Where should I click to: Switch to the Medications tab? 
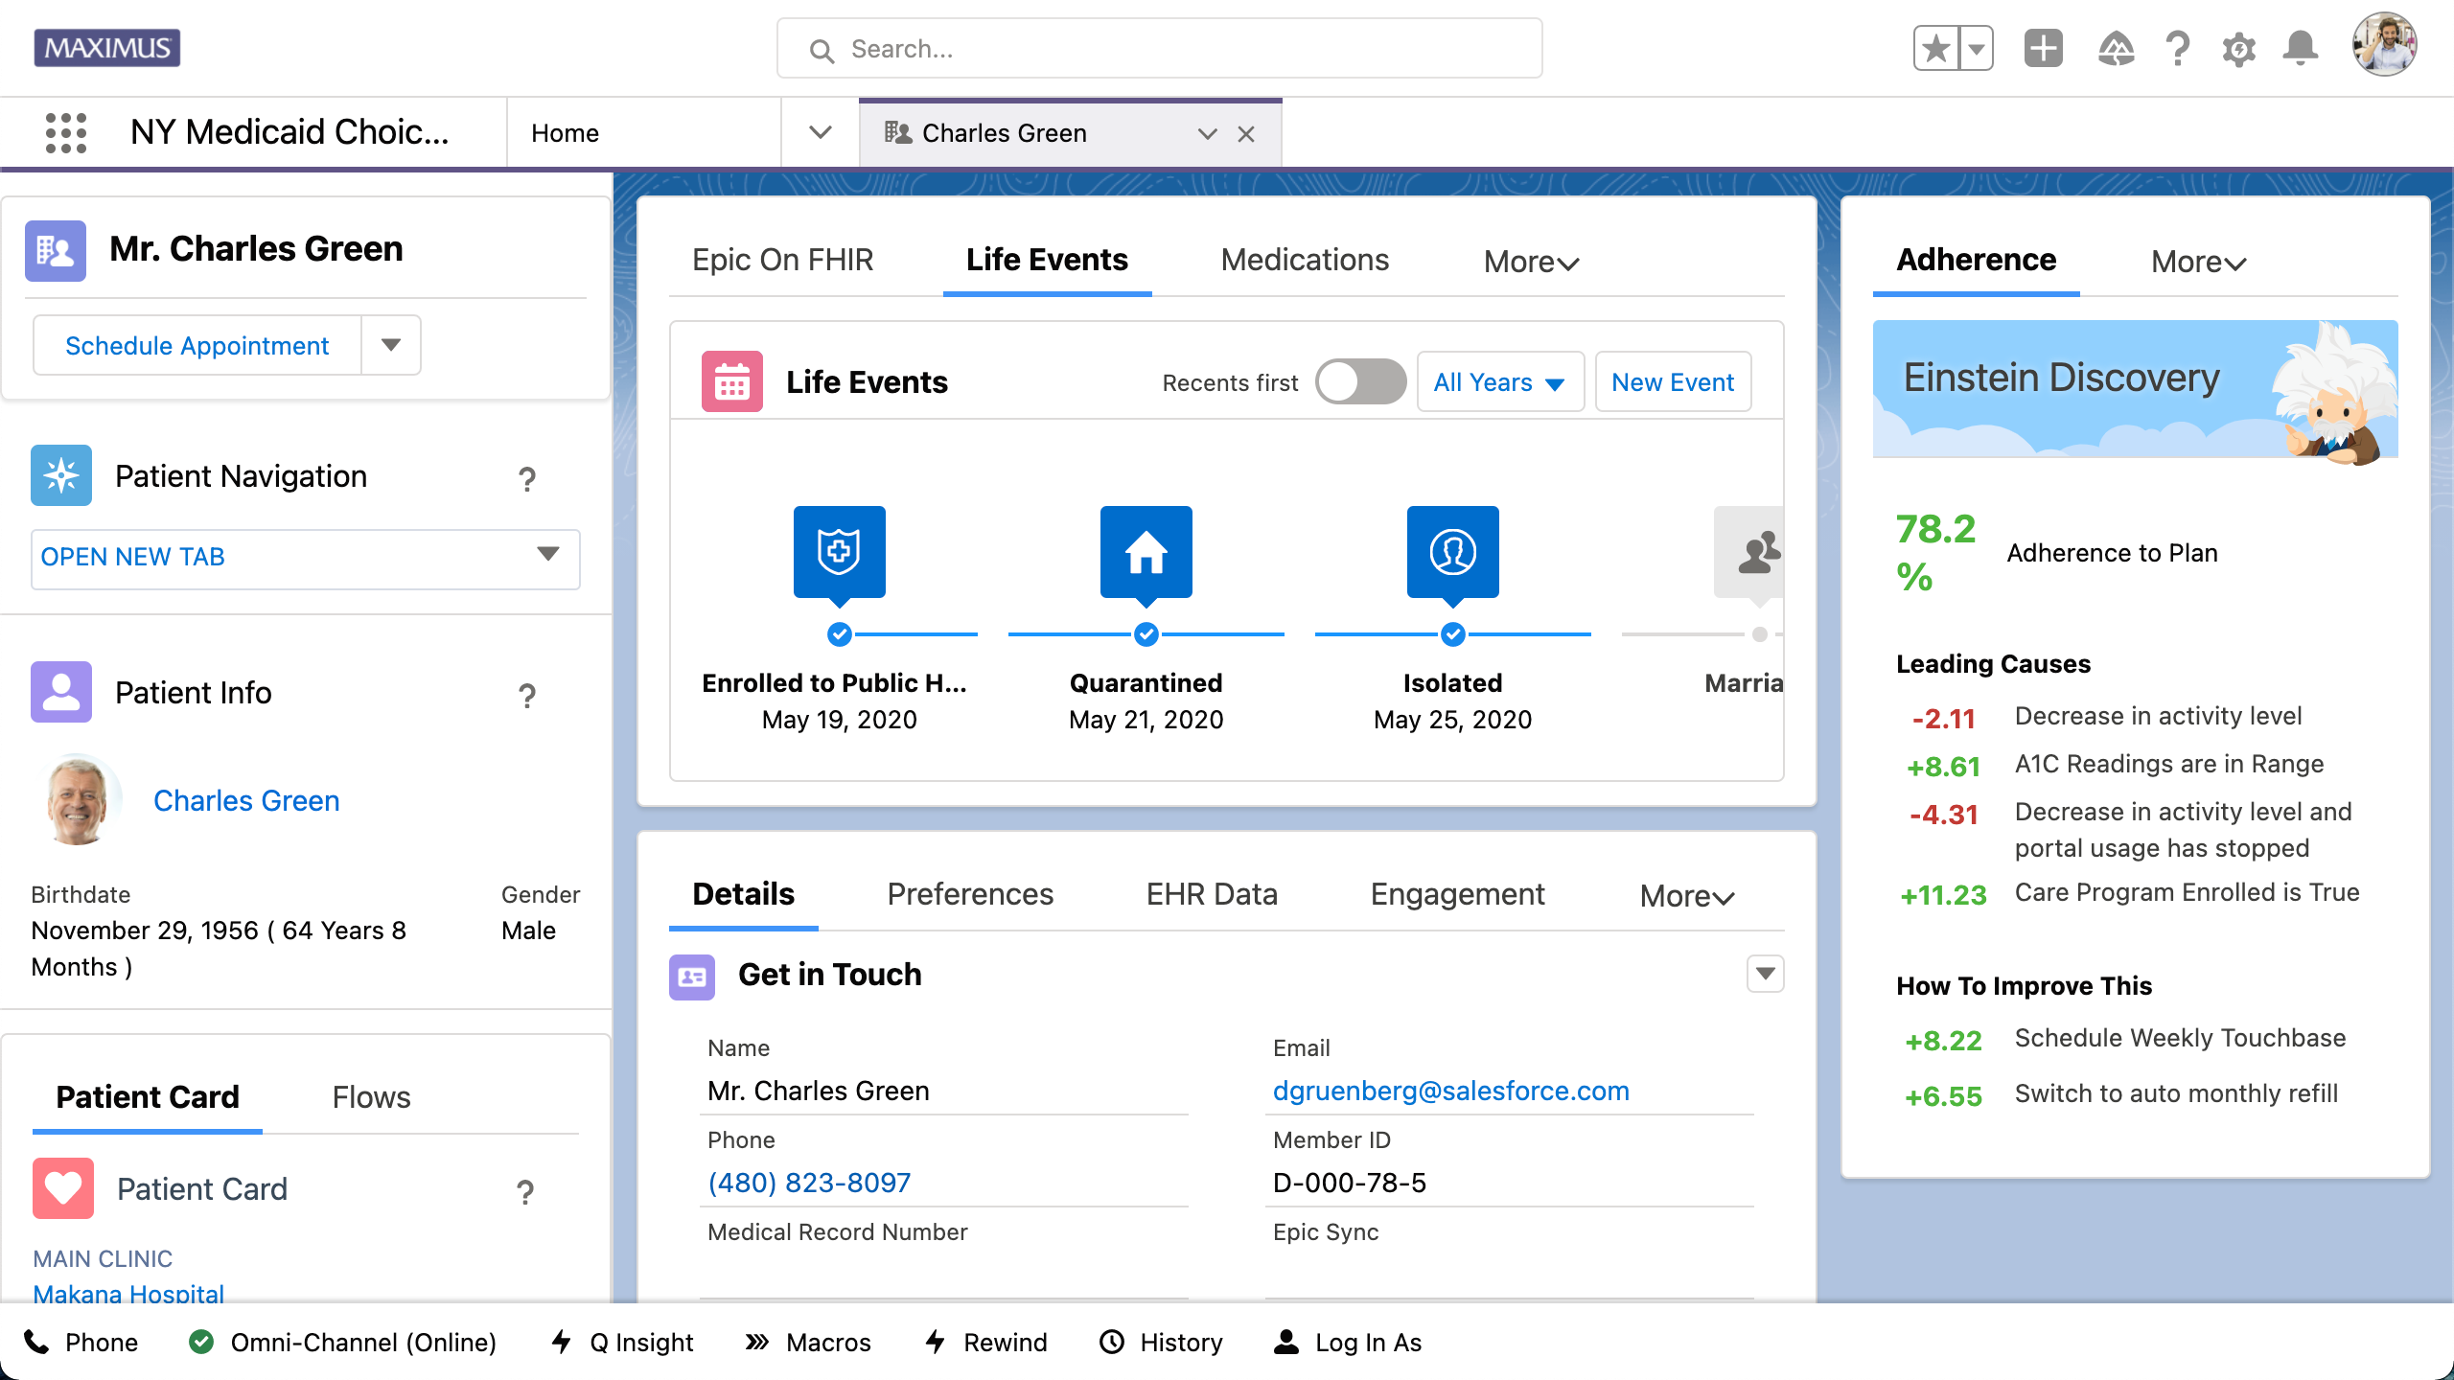tap(1304, 260)
